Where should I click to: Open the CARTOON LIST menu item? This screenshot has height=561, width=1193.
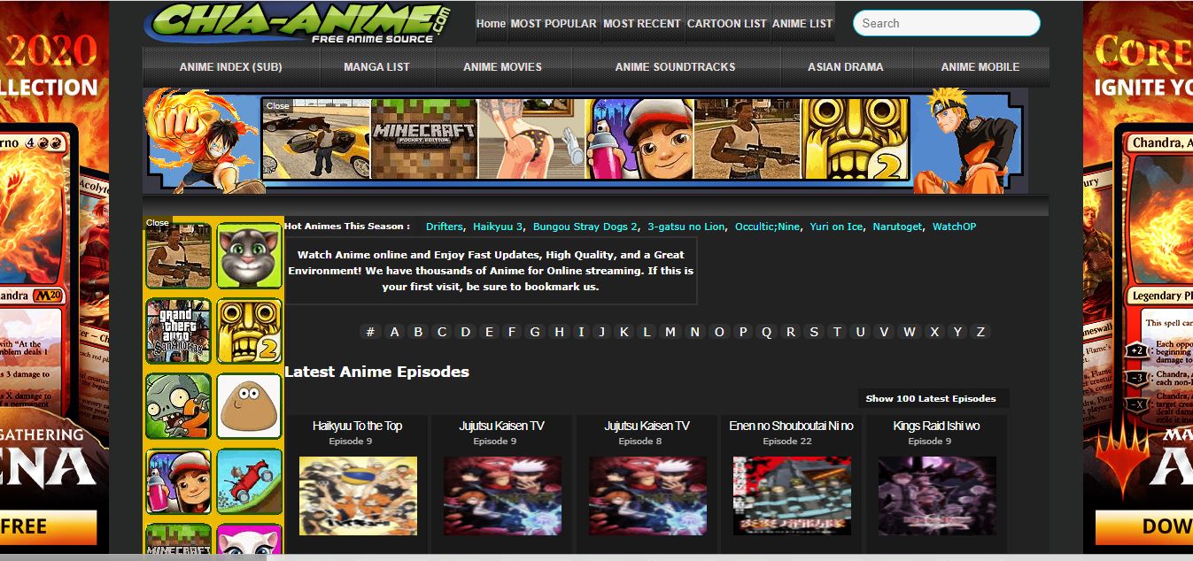pyautogui.click(x=727, y=24)
